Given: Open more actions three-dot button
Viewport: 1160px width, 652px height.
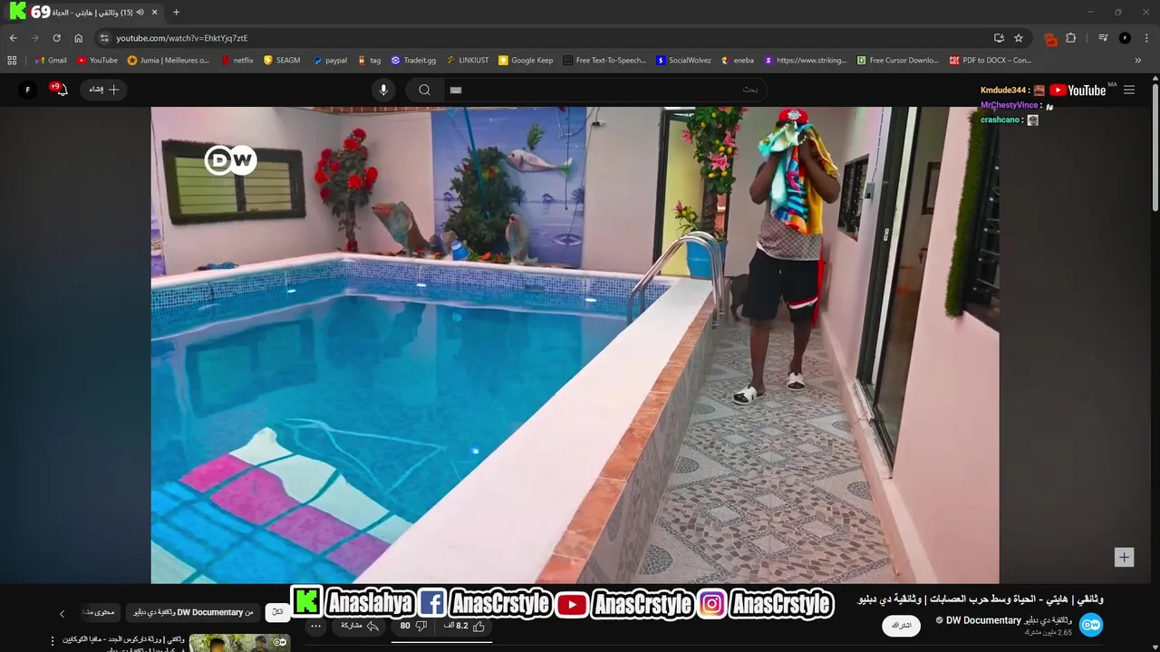Looking at the screenshot, I should [x=315, y=626].
